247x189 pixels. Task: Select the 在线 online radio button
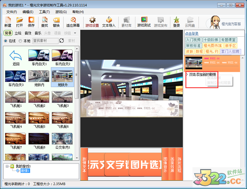click(x=5, y=41)
